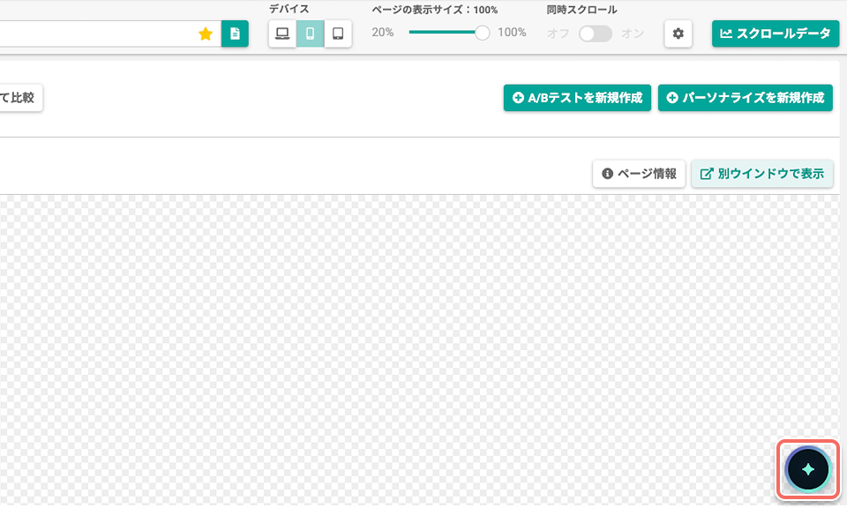
Task: Click the button ending in 比較
Action: (19, 98)
